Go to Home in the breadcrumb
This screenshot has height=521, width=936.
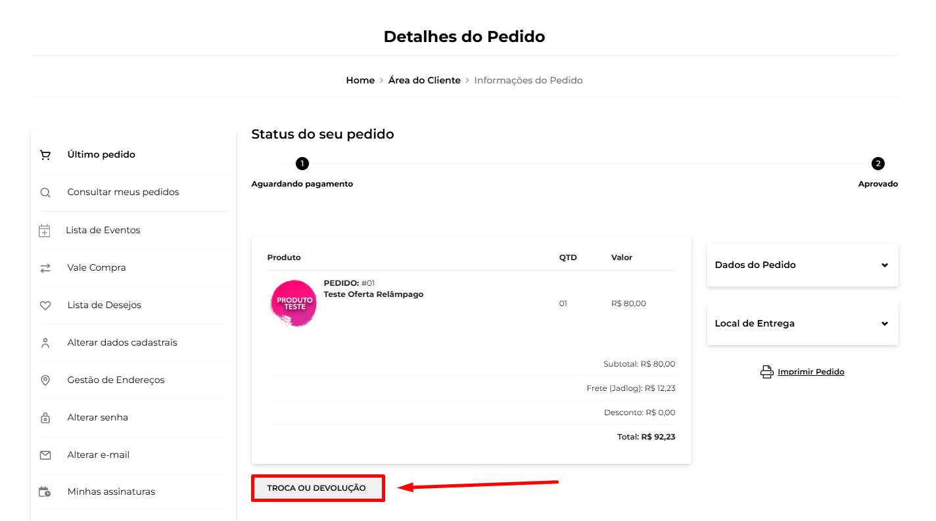[x=360, y=80]
